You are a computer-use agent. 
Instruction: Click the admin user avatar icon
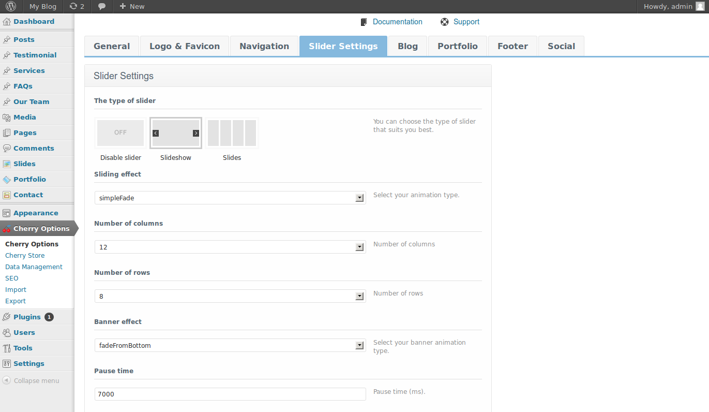[x=700, y=7]
